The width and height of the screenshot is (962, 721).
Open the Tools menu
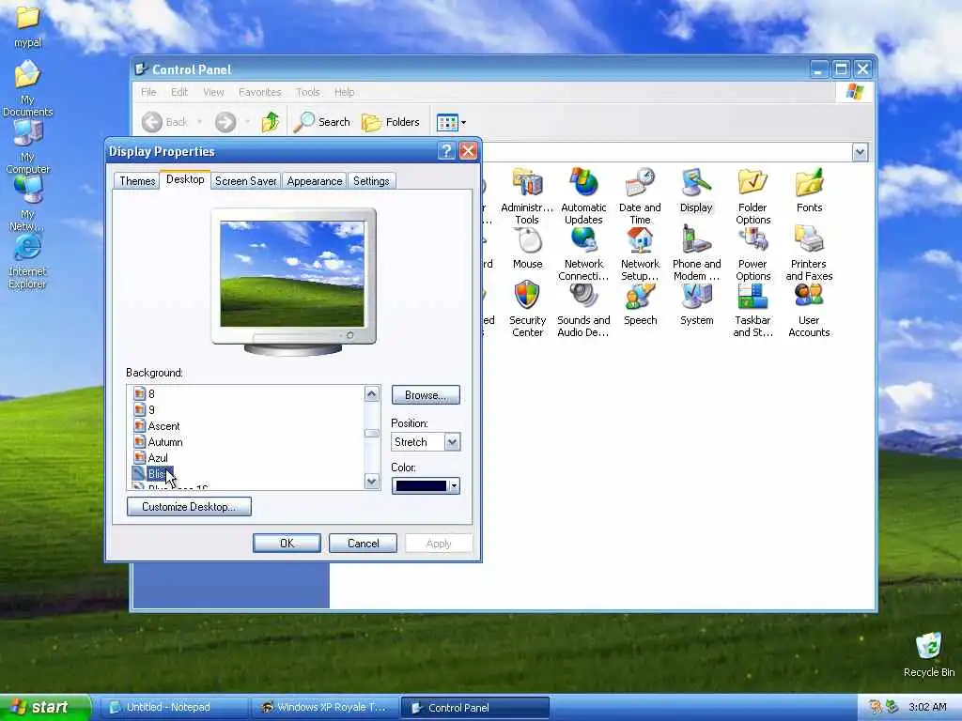[x=308, y=92]
